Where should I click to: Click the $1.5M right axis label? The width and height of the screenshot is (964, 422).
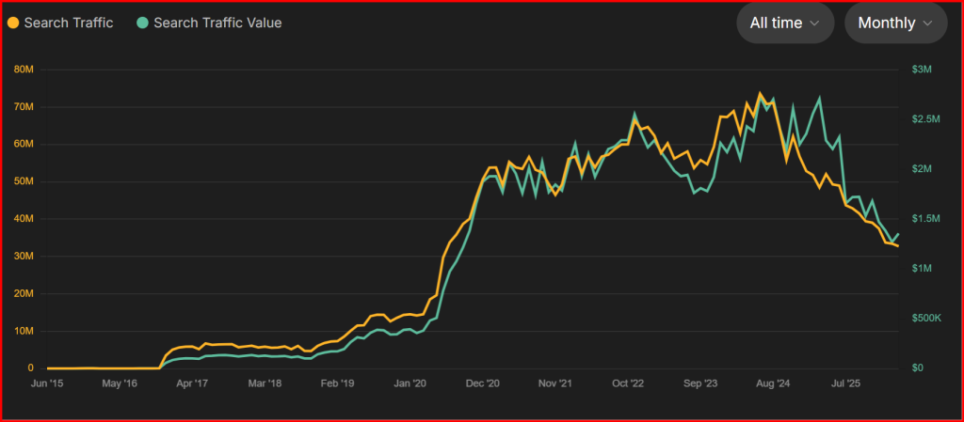(x=926, y=219)
